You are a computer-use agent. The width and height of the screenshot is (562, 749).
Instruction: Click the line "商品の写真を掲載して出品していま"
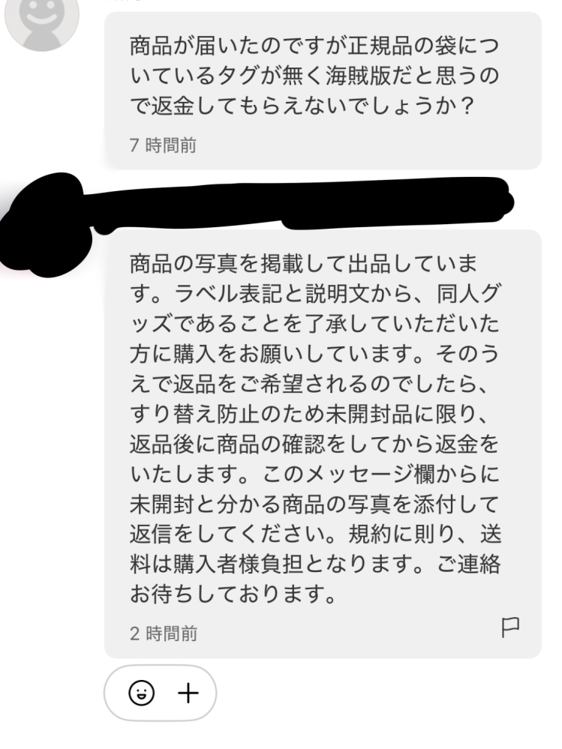[x=303, y=264]
